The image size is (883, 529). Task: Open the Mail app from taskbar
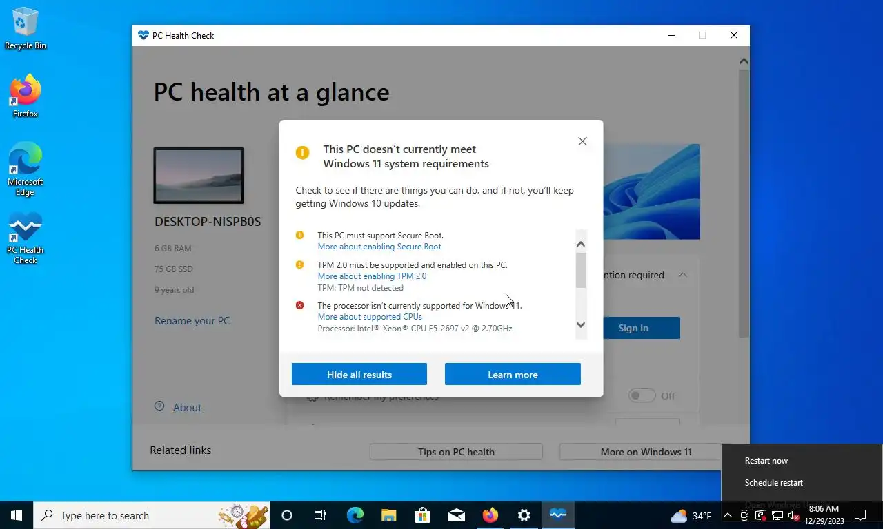[456, 515]
